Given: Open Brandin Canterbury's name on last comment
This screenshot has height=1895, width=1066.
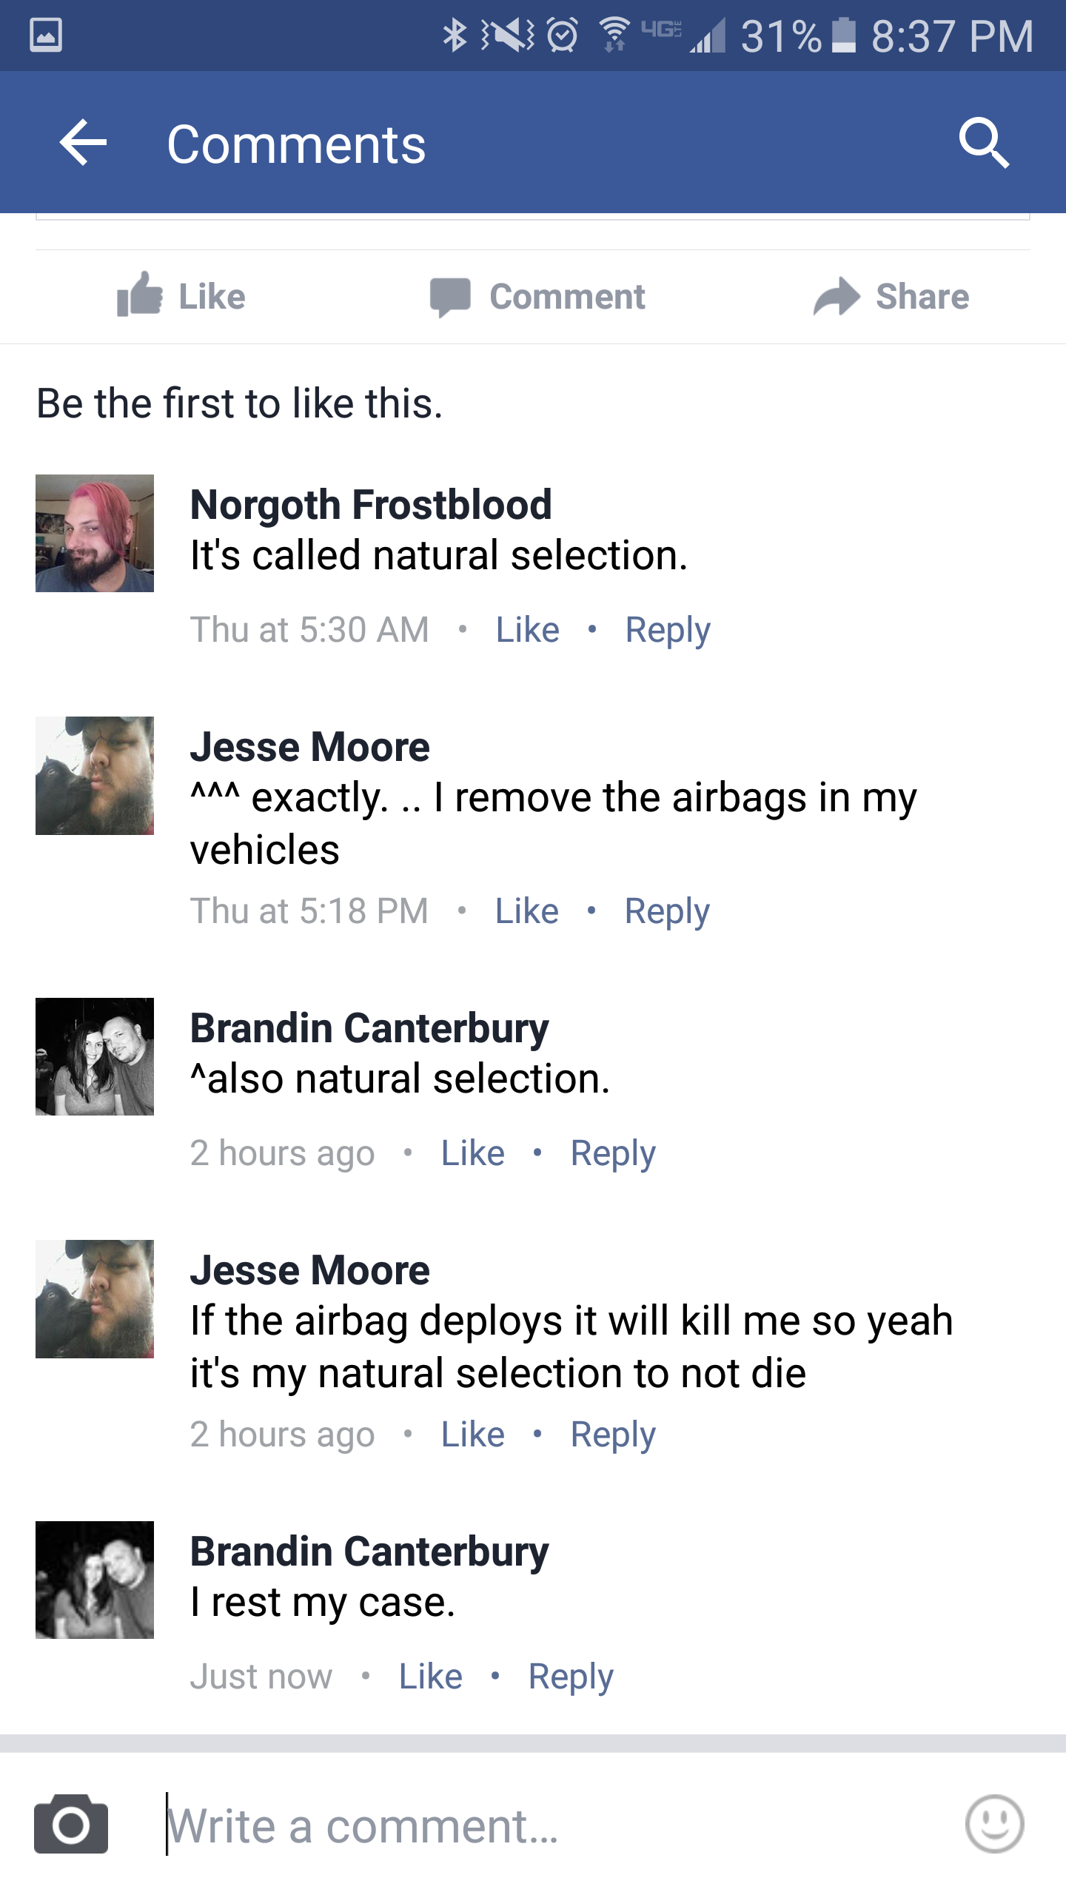Looking at the screenshot, I should [x=369, y=1552].
